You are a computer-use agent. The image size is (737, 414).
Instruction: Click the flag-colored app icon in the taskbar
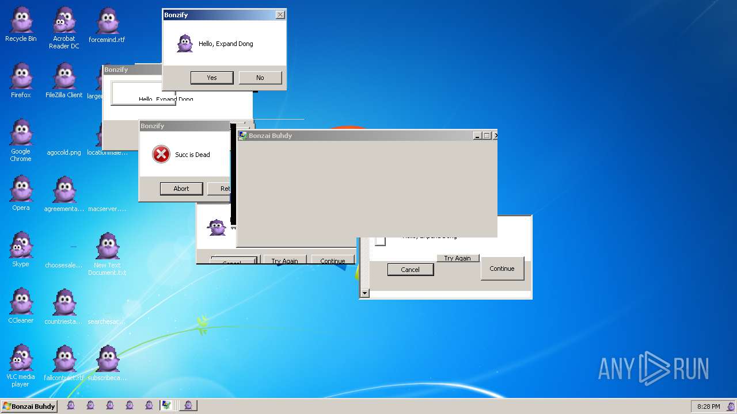[x=166, y=405]
